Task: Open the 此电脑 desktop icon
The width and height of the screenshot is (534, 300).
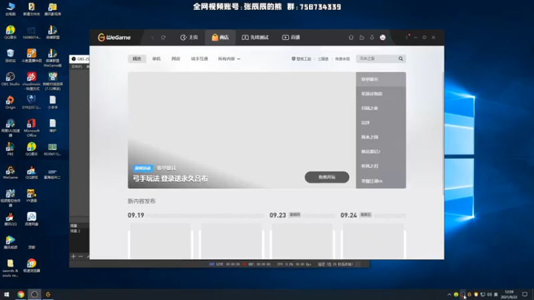Action: (x=10, y=9)
